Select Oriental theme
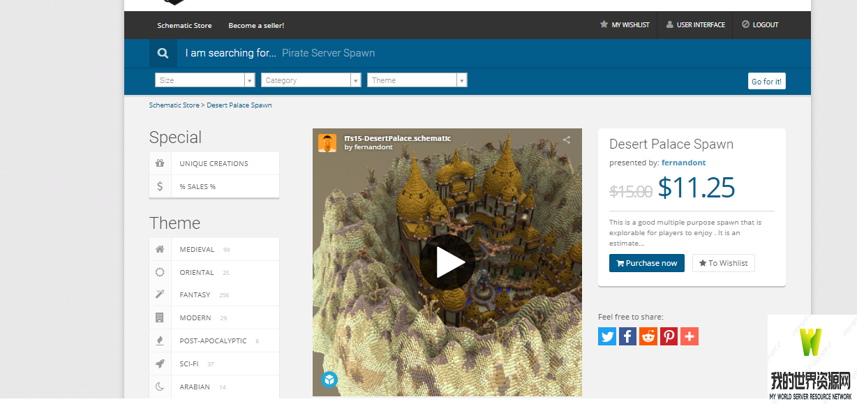 coord(214,272)
